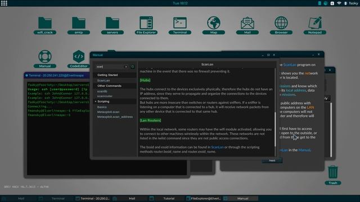Screen dimensions: 360x202
Task: Switch to Terminal - 20.250.2.. taskbar item
Action: (x=92, y=198)
